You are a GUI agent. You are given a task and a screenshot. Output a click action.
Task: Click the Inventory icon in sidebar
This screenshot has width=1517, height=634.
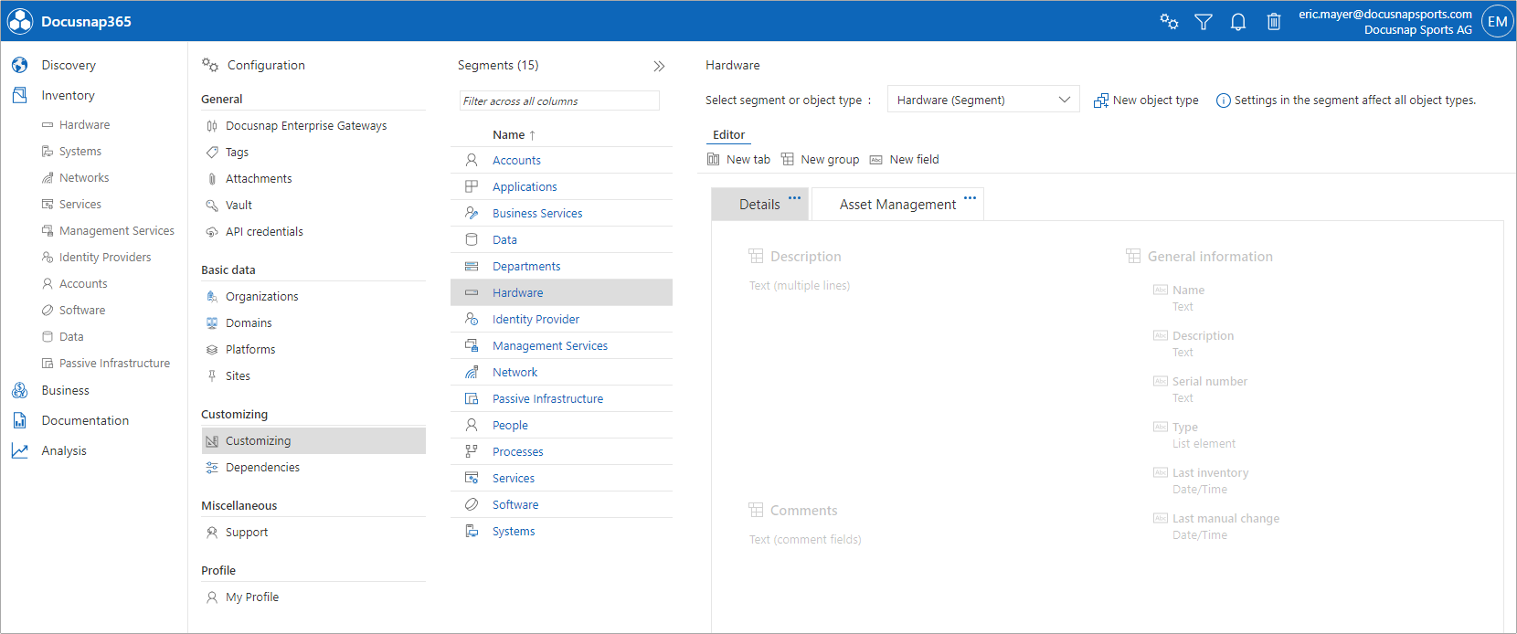point(19,95)
